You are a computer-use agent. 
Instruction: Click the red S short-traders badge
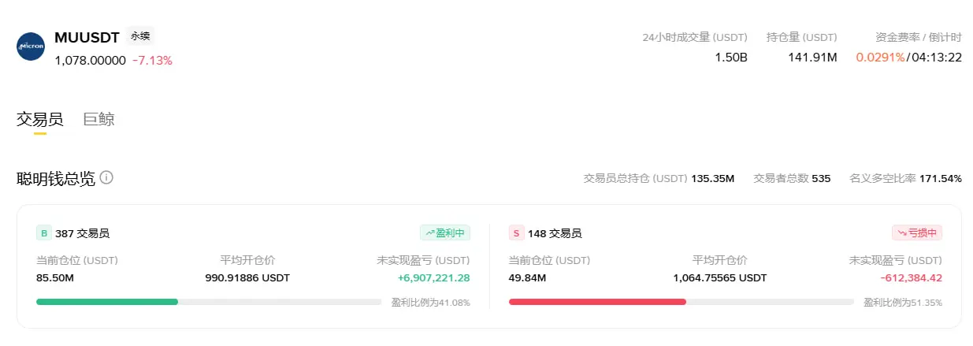516,233
